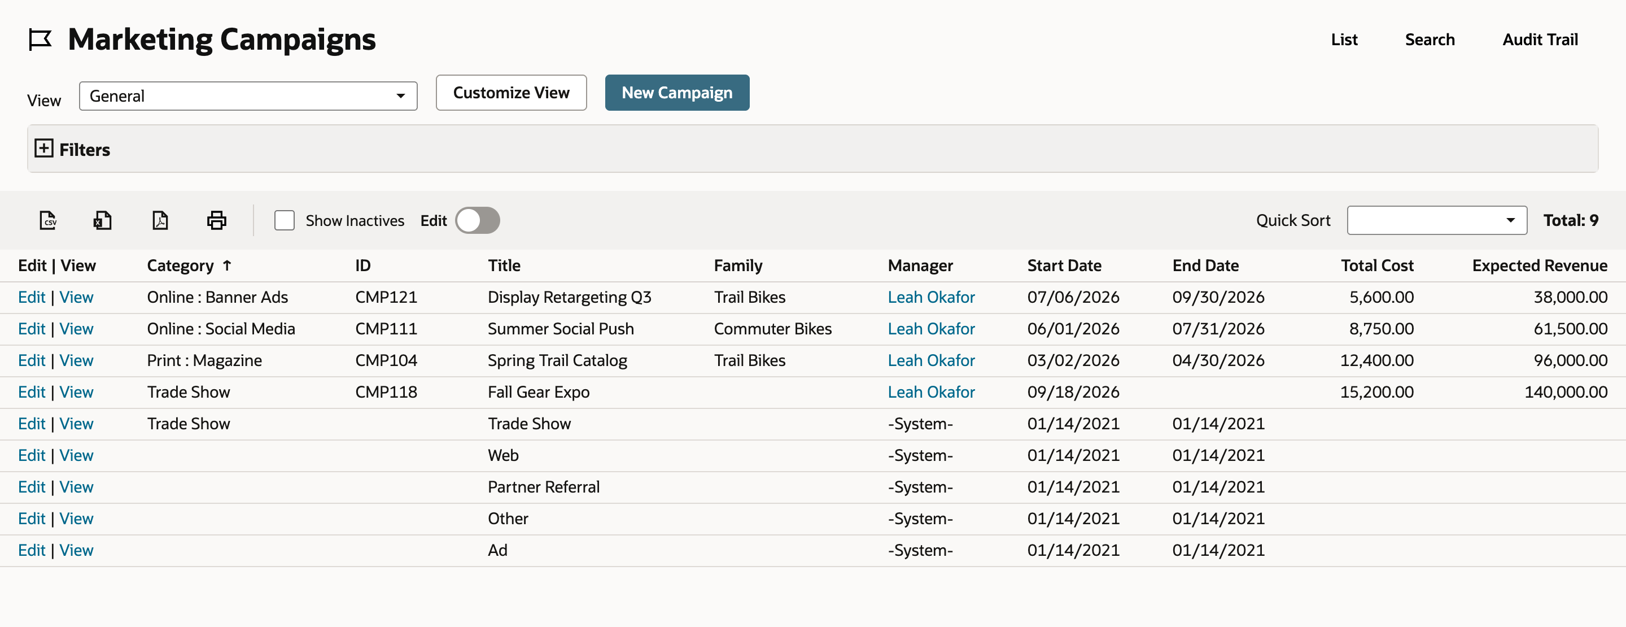Export list to Excel icon
This screenshot has width=1626, height=627.
103,220
